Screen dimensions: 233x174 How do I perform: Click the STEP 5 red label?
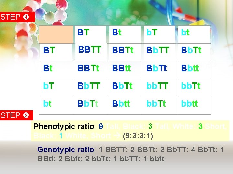coord(17,115)
